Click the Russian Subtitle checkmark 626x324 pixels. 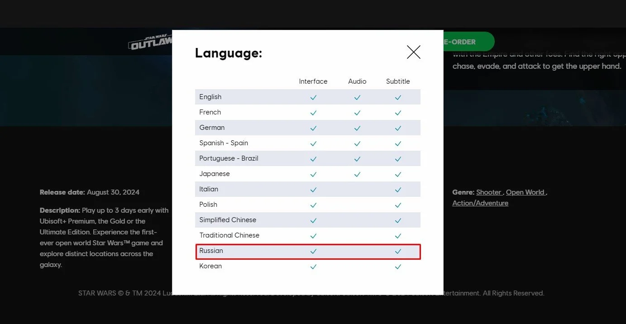[x=398, y=251]
